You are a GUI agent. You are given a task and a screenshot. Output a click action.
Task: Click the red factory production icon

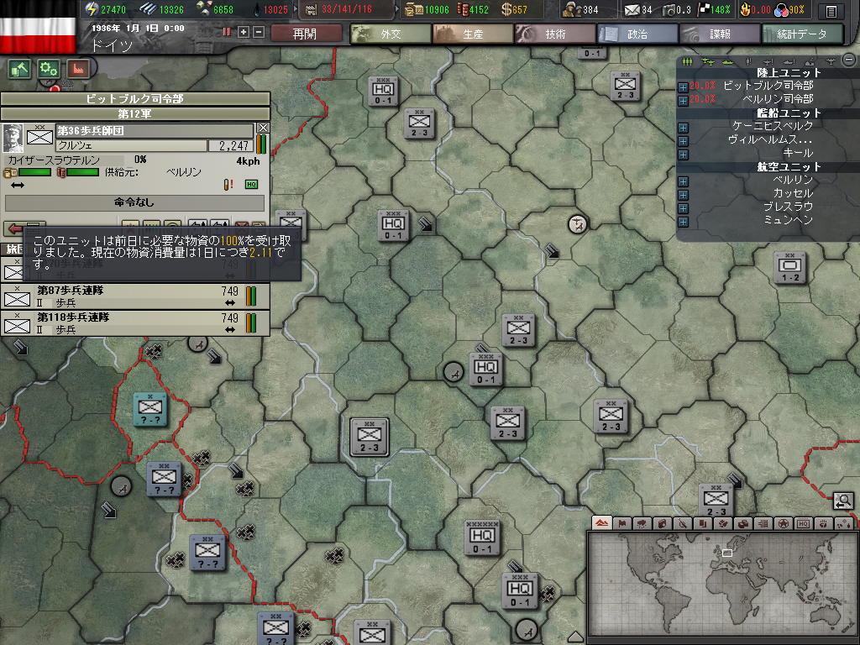(78, 69)
